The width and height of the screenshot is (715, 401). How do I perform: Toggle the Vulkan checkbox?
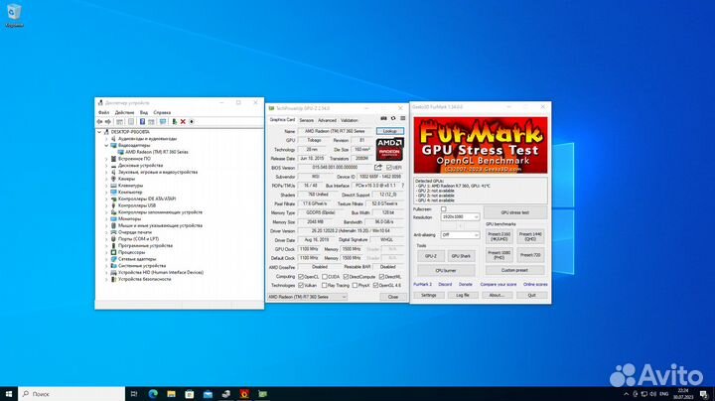coord(301,285)
